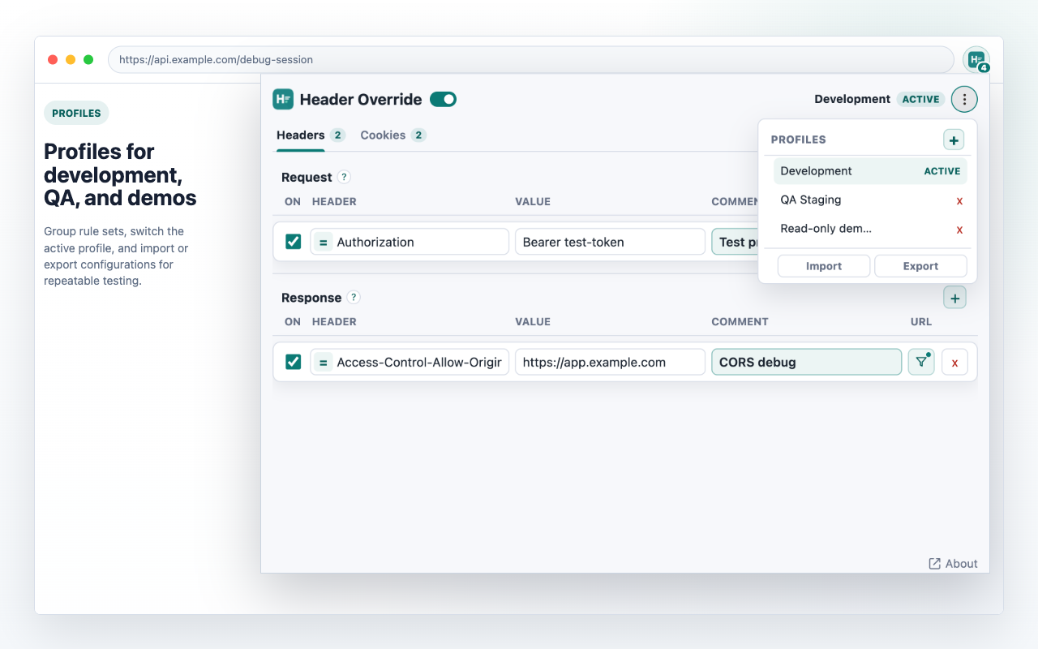Click the CORS debug comment field
The image size is (1038, 649).
(x=806, y=362)
